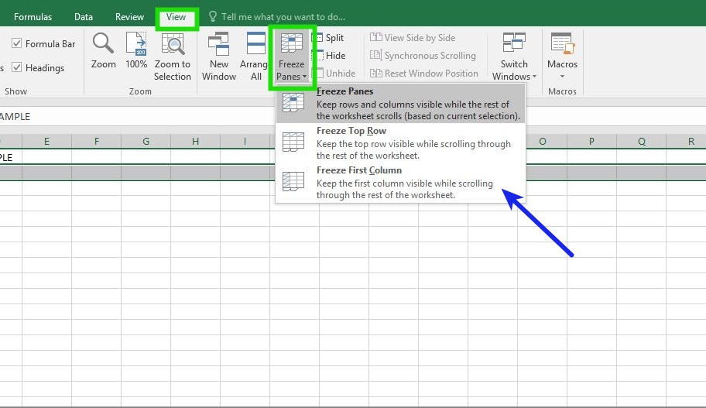Click Reset Window Position
The image size is (706, 408).
pos(423,73)
